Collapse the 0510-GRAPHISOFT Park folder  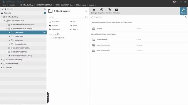click(x=4, y=21)
